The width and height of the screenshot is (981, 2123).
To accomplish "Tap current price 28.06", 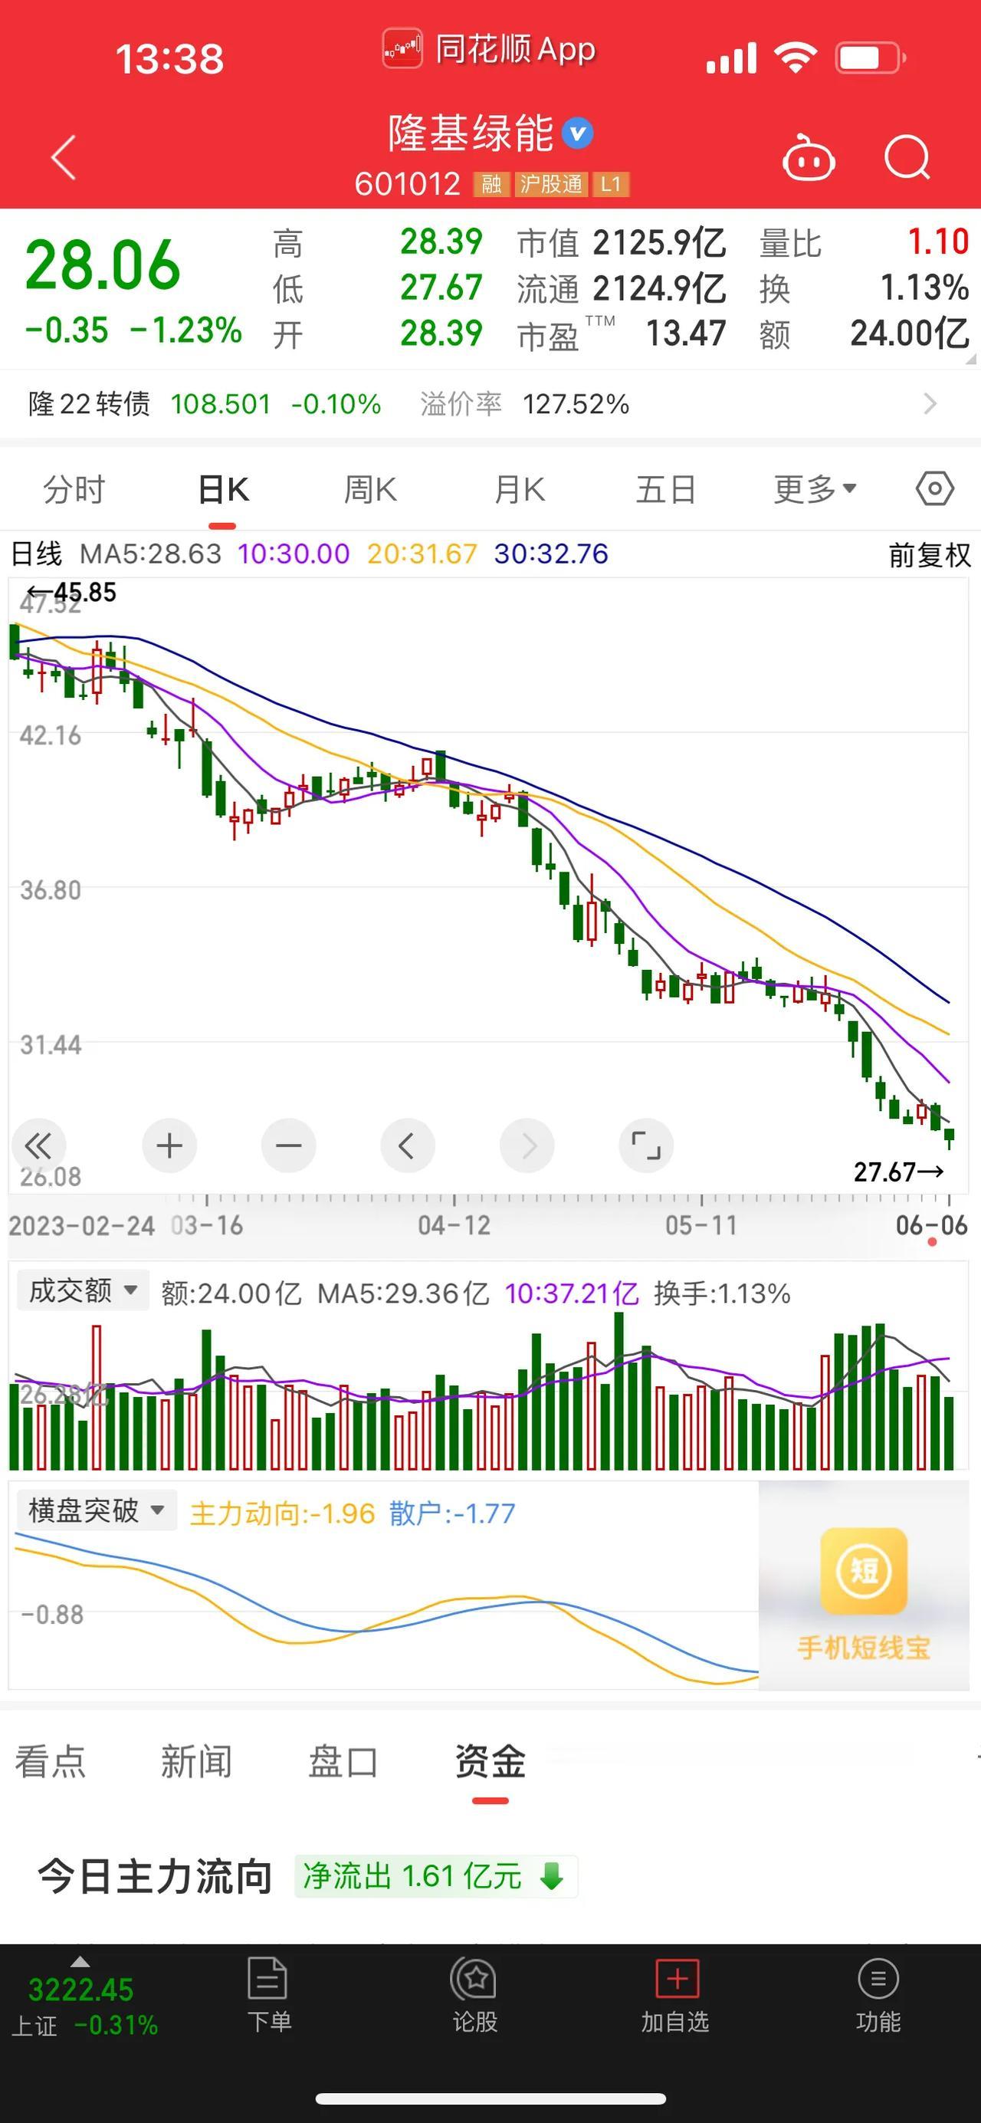I will [102, 265].
